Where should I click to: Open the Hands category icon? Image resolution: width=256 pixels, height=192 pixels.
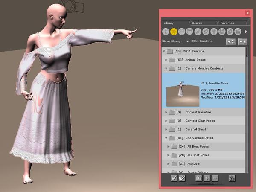pos(198,31)
